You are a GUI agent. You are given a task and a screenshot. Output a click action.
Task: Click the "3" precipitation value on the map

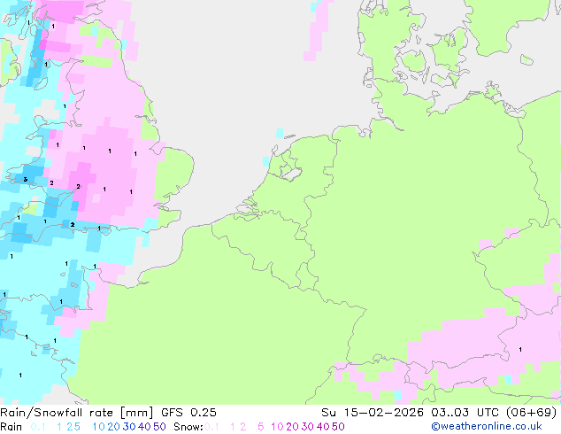(25, 180)
